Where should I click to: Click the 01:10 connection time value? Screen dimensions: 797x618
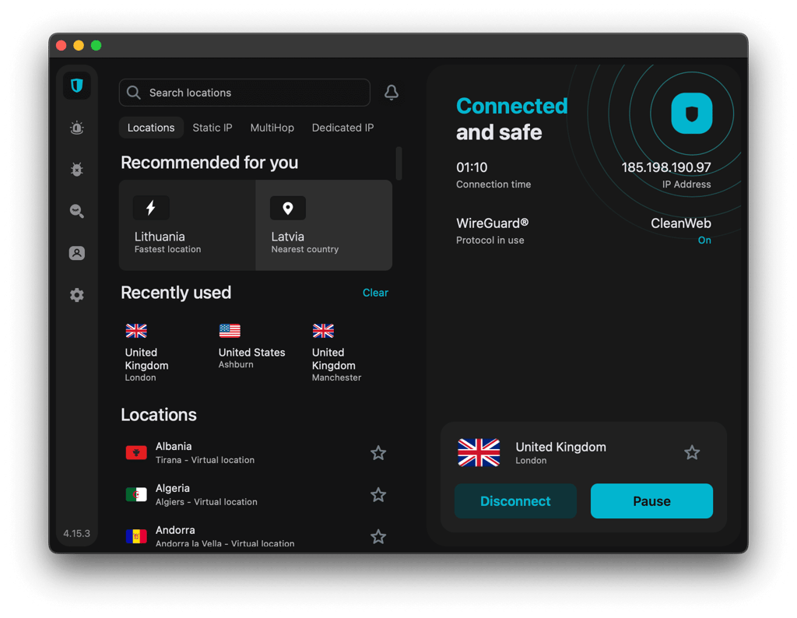coord(472,167)
